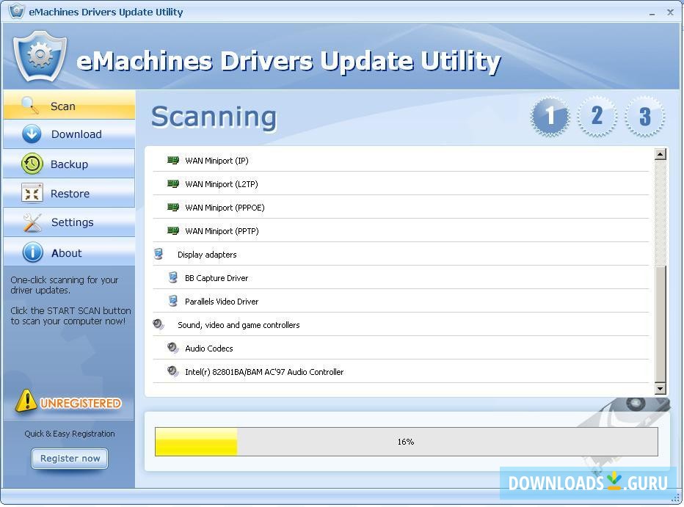Image resolution: width=684 pixels, height=507 pixels.
Task: Click the WAN Miniport (IP) network icon
Action: point(172,160)
